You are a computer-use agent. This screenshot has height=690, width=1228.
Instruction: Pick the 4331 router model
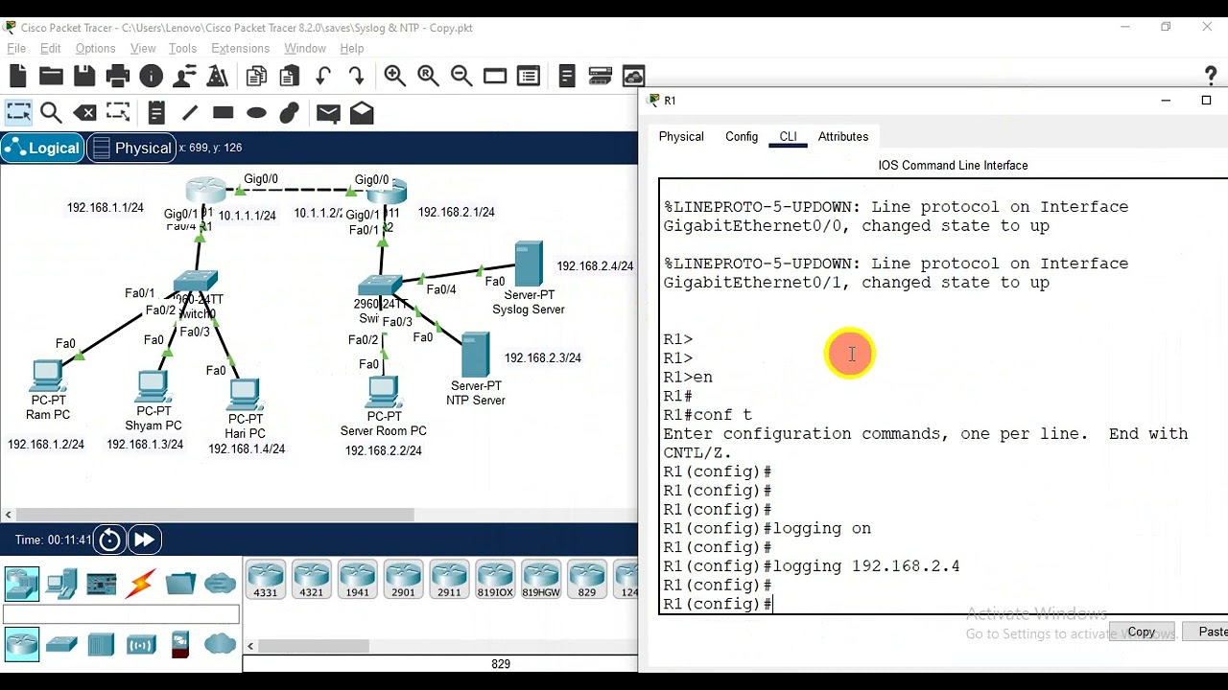click(x=266, y=581)
